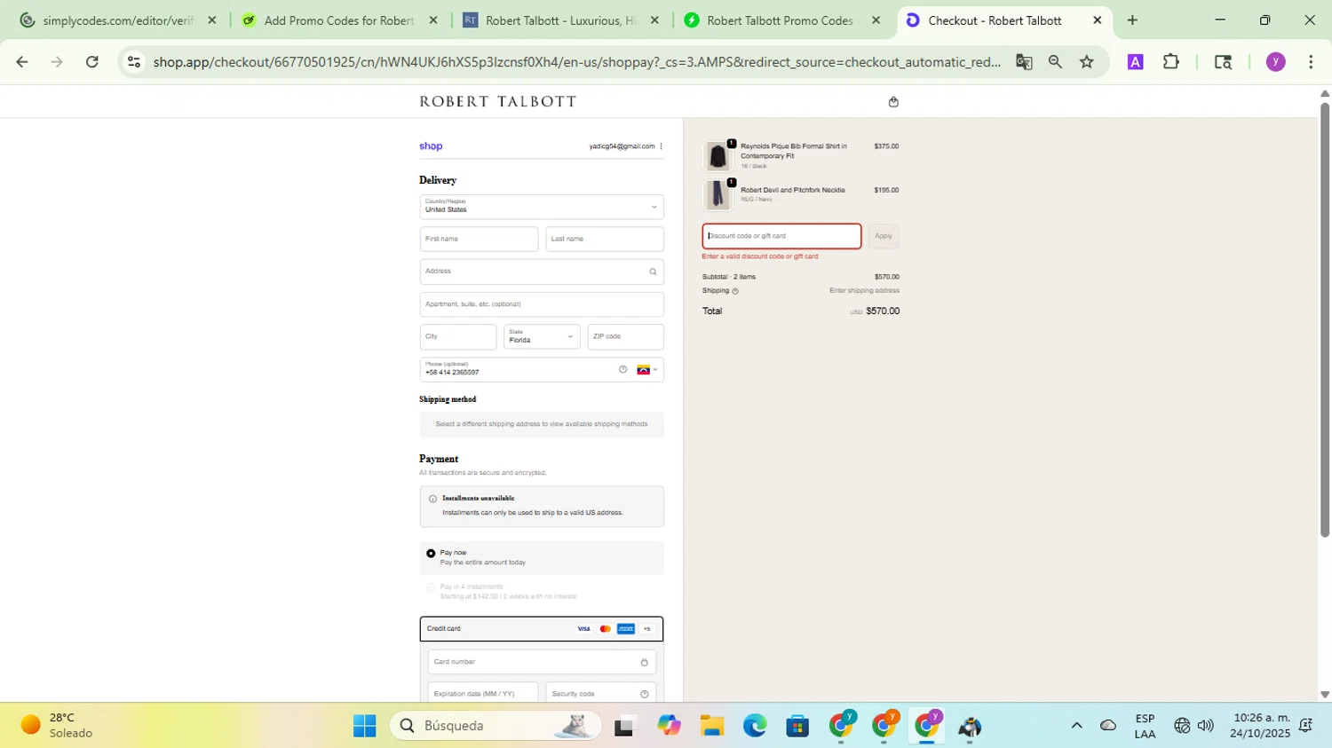The image size is (1332, 748).
Task: Show additional card brands +5 badge
Action: coord(647,629)
